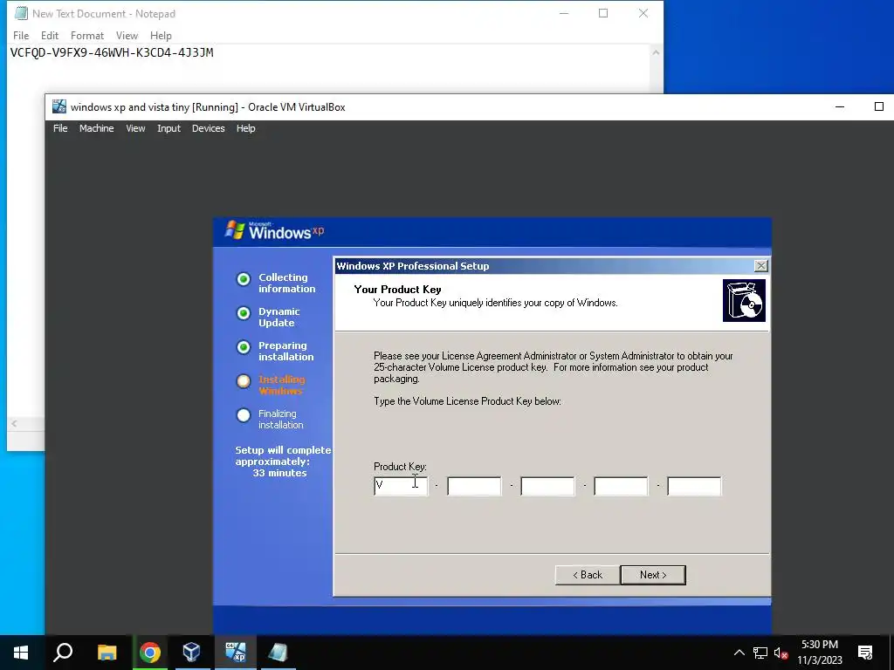Click the Notepad title bar icon
Image resolution: width=894 pixels, height=670 pixels.
coord(21,13)
